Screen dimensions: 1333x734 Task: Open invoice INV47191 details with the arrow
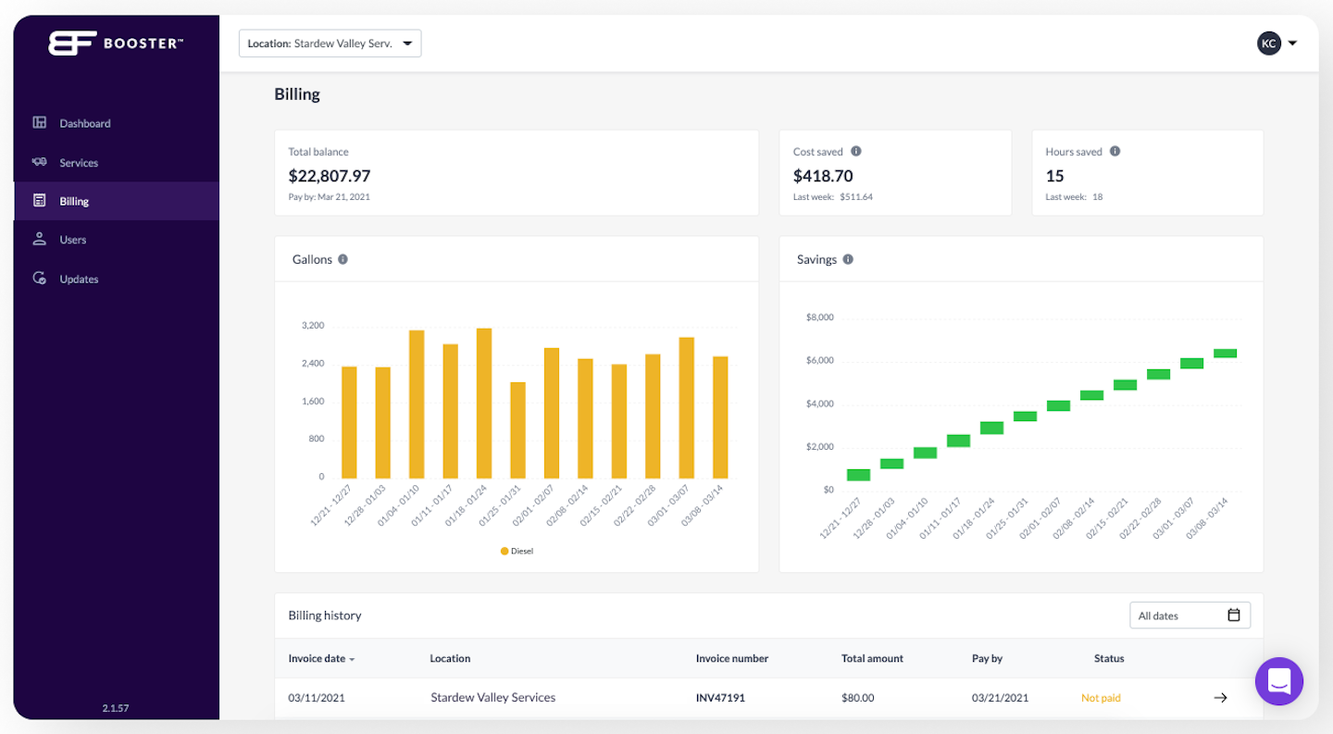pyautogui.click(x=1220, y=697)
